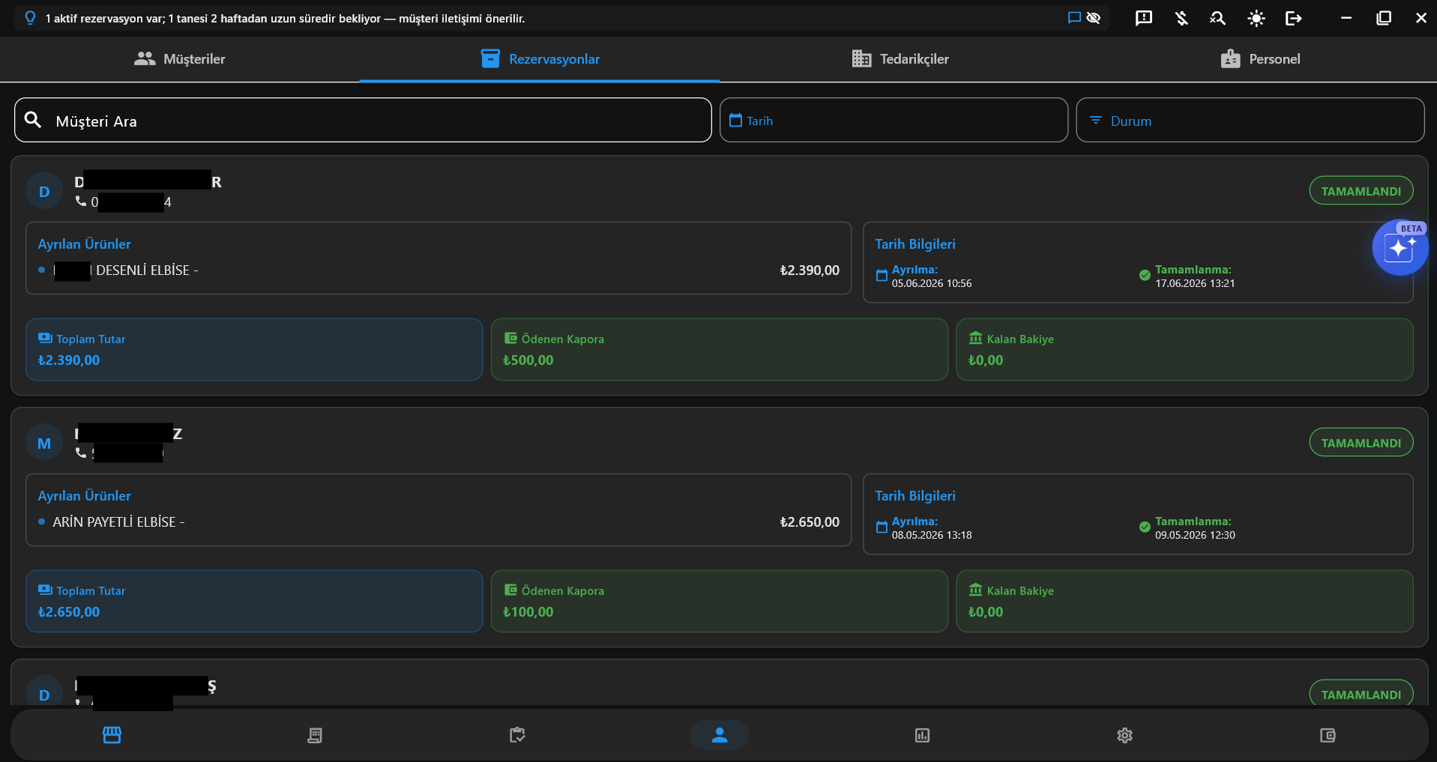1437x762 pixels.
Task: Click the Rezervasyonlar tab archive box icon
Action: pyautogui.click(x=490, y=58)
